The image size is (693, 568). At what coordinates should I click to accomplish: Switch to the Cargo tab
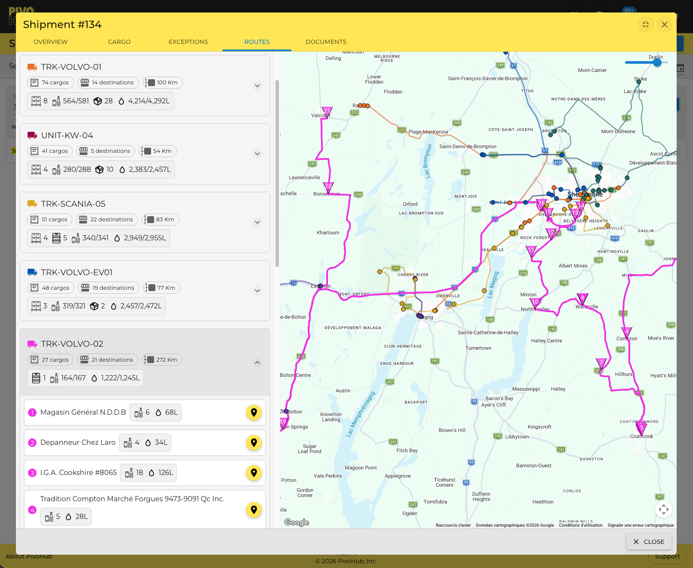[119, 42]
